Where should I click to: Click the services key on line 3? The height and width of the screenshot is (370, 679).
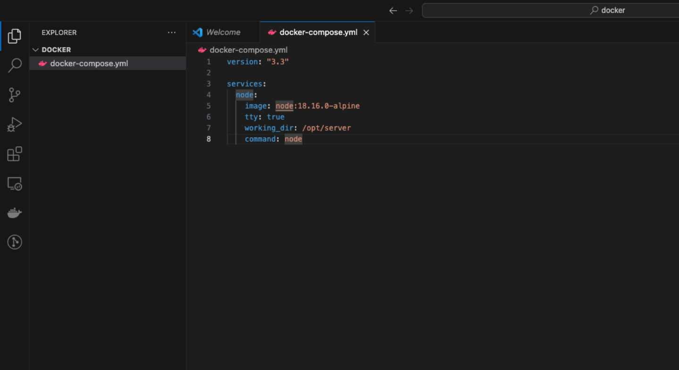[x=244, y=84]
